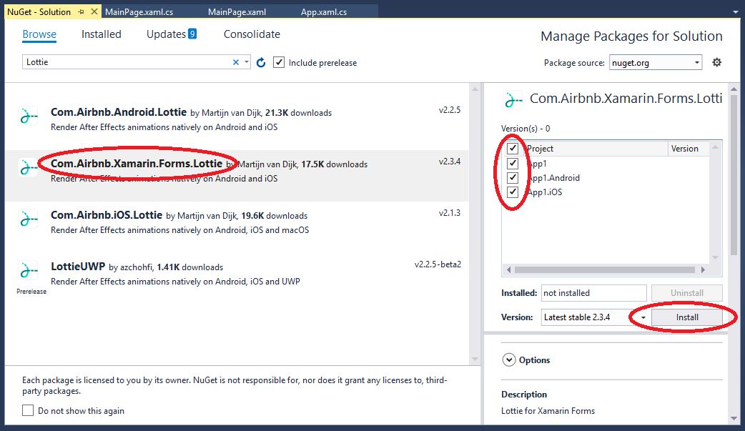The height and width of the screenshot is (431, 745).
Task: Click project list horizontal scrollbar thumb
Action: 605,269
